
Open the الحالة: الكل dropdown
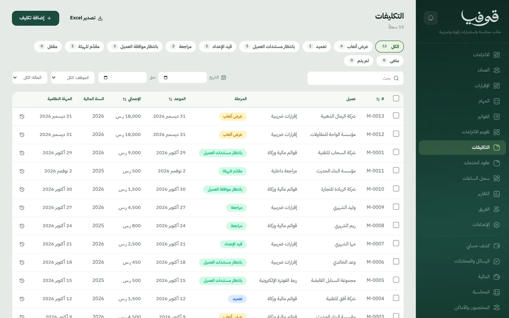30,78
